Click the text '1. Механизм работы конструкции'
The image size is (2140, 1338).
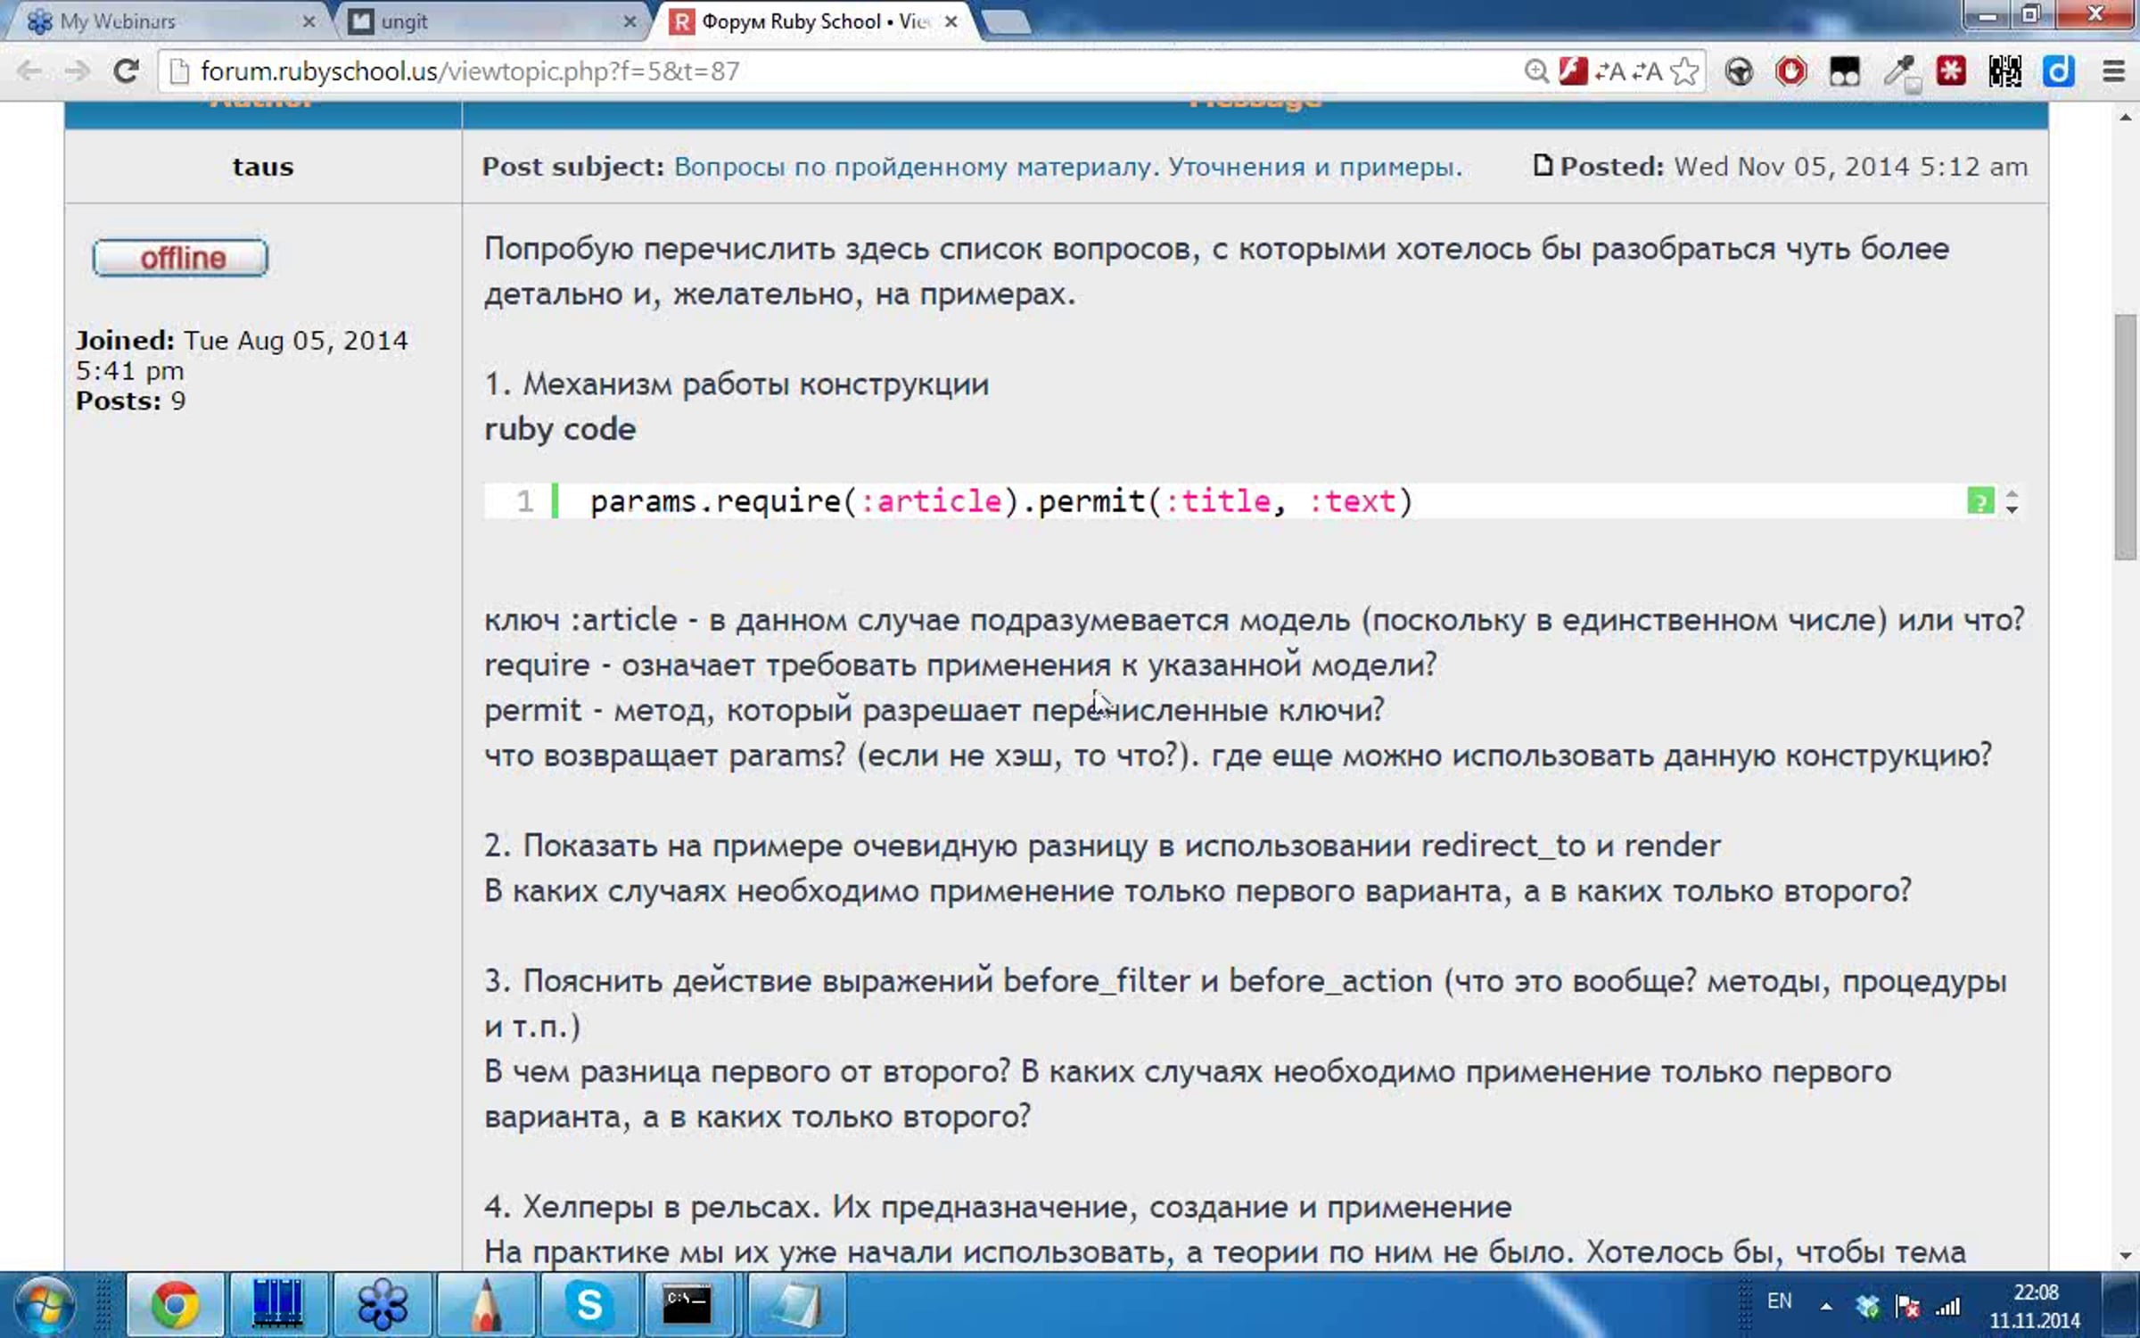pos(737,384)
